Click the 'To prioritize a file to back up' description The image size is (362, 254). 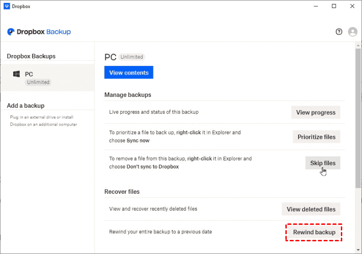pyautogui.click(x=175, y=136)
